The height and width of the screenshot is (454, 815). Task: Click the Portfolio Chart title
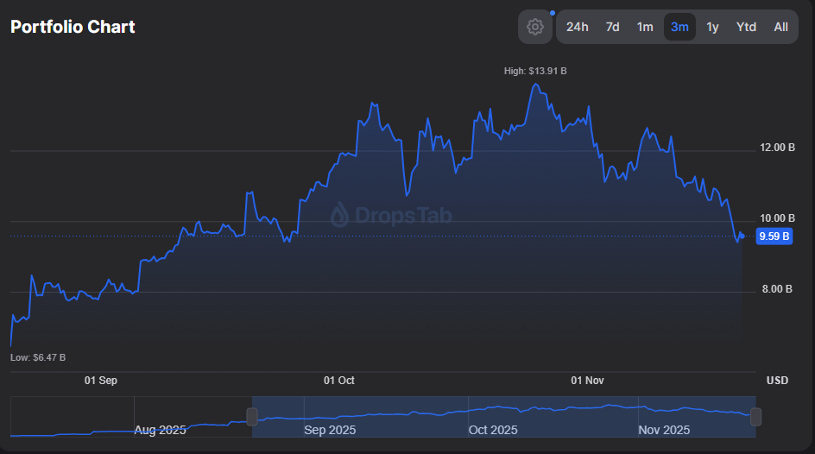(x=73, y=27)
